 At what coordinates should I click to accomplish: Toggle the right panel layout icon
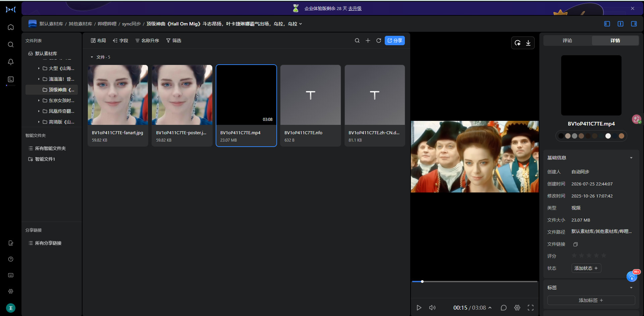tap(634, 24)
